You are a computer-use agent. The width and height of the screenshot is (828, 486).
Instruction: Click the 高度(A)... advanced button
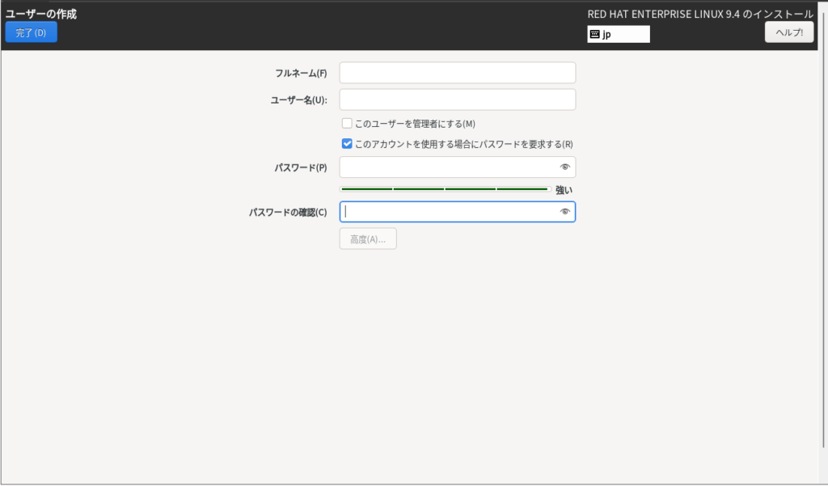coord(368,239)
